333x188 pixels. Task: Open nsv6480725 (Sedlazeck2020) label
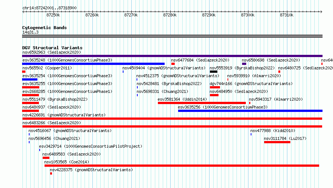click(306, 68)
